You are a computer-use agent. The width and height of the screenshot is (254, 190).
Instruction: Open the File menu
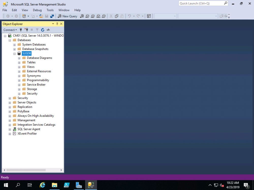tap(5, 10)
